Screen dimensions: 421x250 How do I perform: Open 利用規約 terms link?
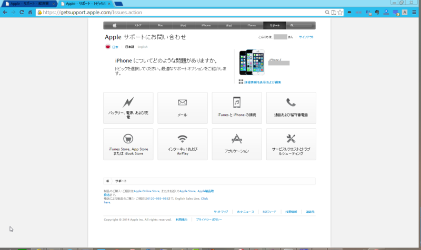[x=182, y=220]
